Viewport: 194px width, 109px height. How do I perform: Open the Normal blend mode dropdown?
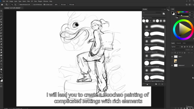pyautogui.click(x=178, y=50)
